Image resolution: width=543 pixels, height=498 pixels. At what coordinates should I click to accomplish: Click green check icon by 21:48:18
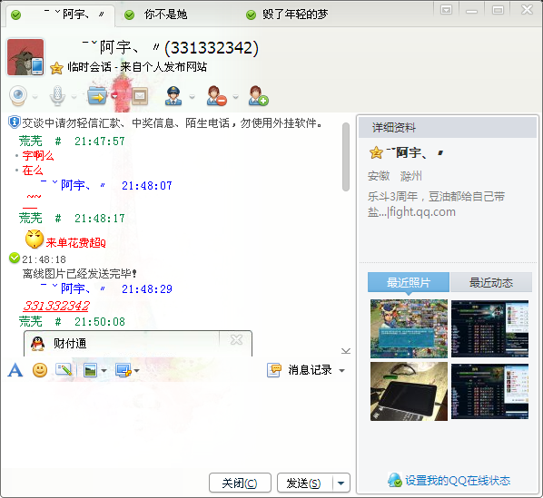click(15, 258)
